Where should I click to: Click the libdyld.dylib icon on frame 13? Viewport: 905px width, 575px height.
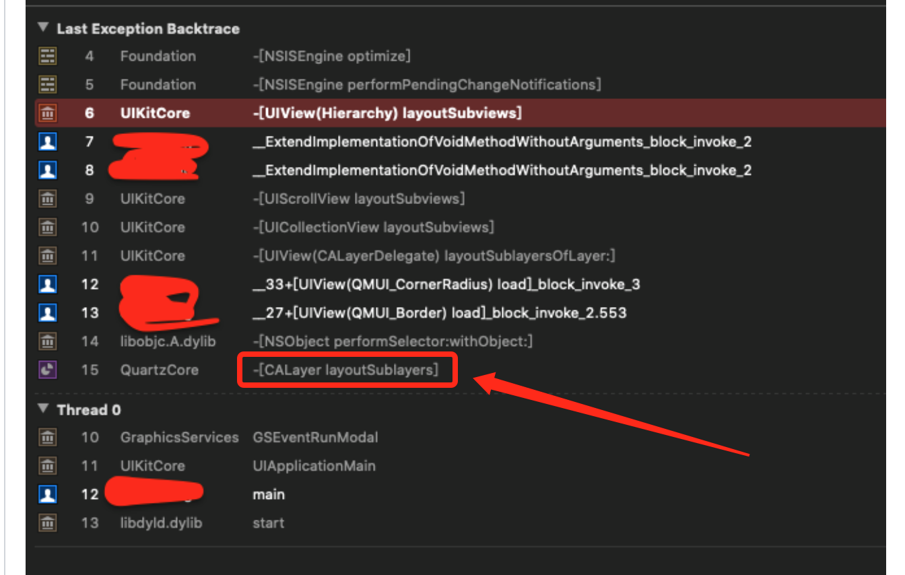47,522
